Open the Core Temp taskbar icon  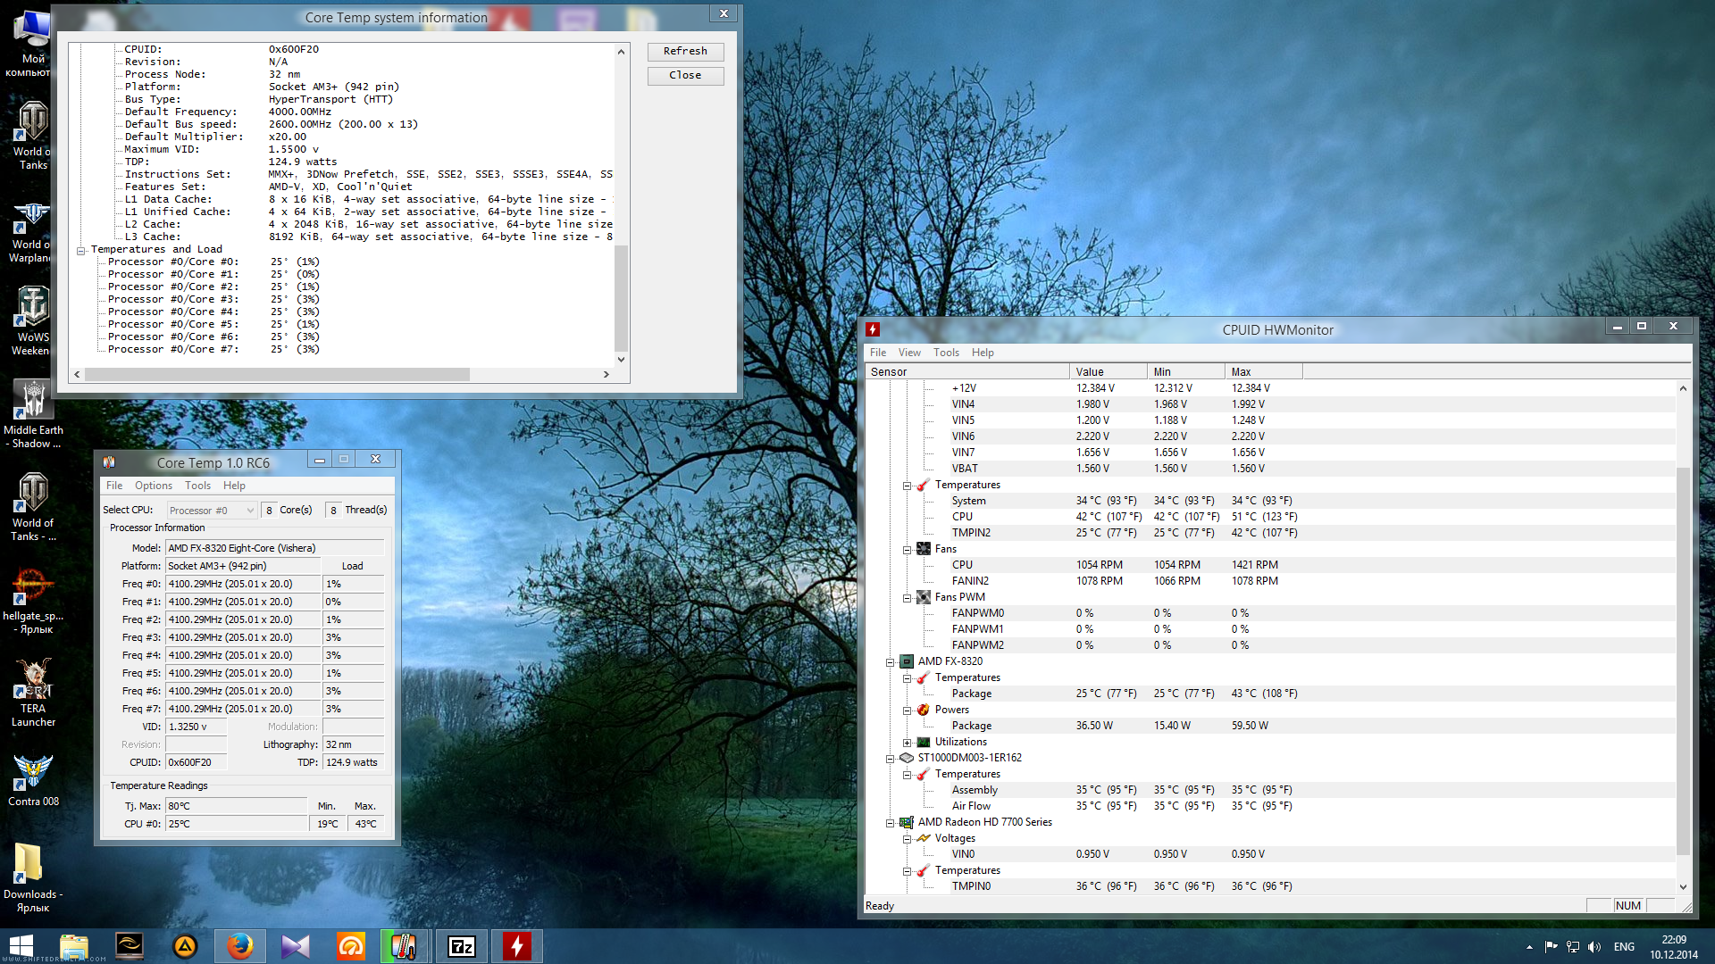point(404,946)
